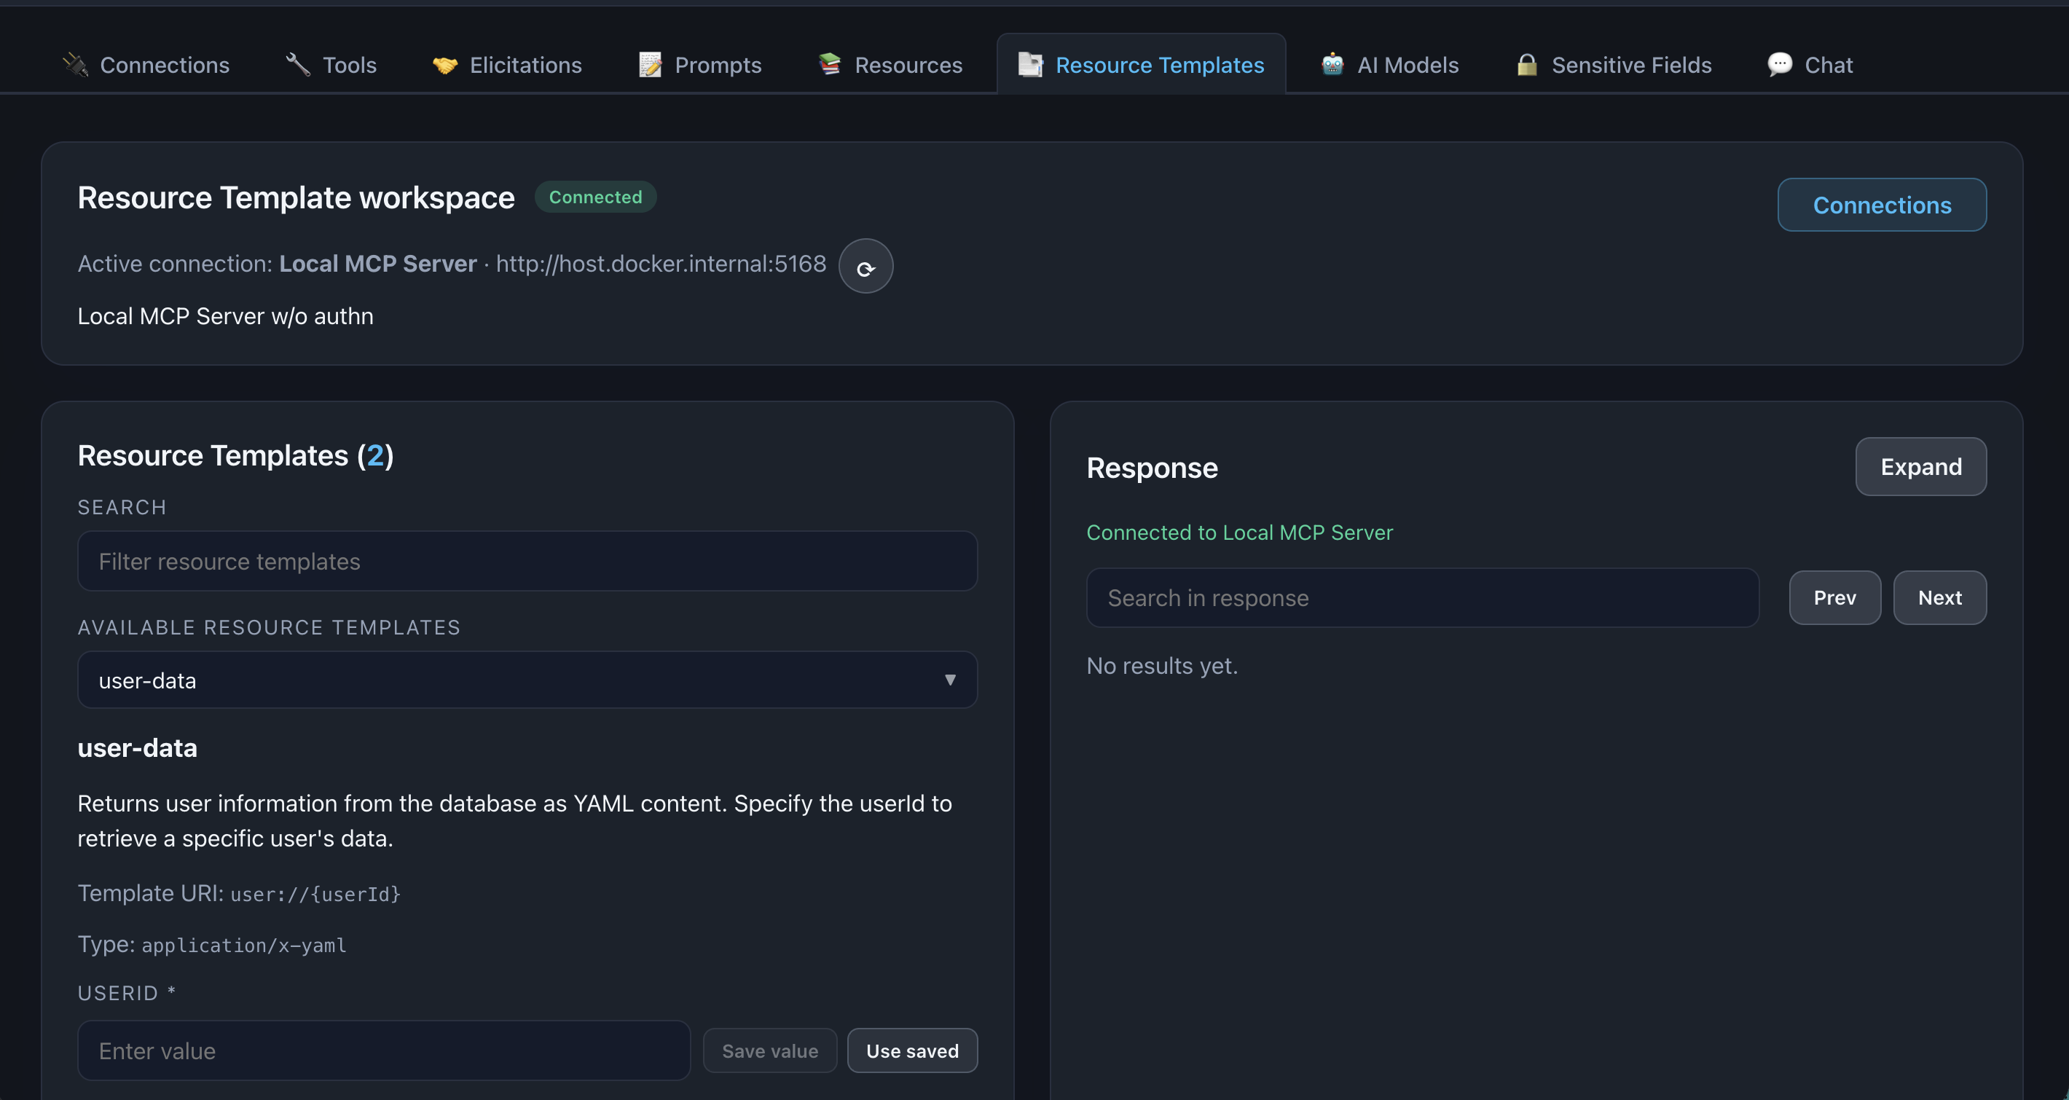2069x1100 pixels.
Task: Click the Sensitive Fields lock icon
Action: (x=1527, y=64)
